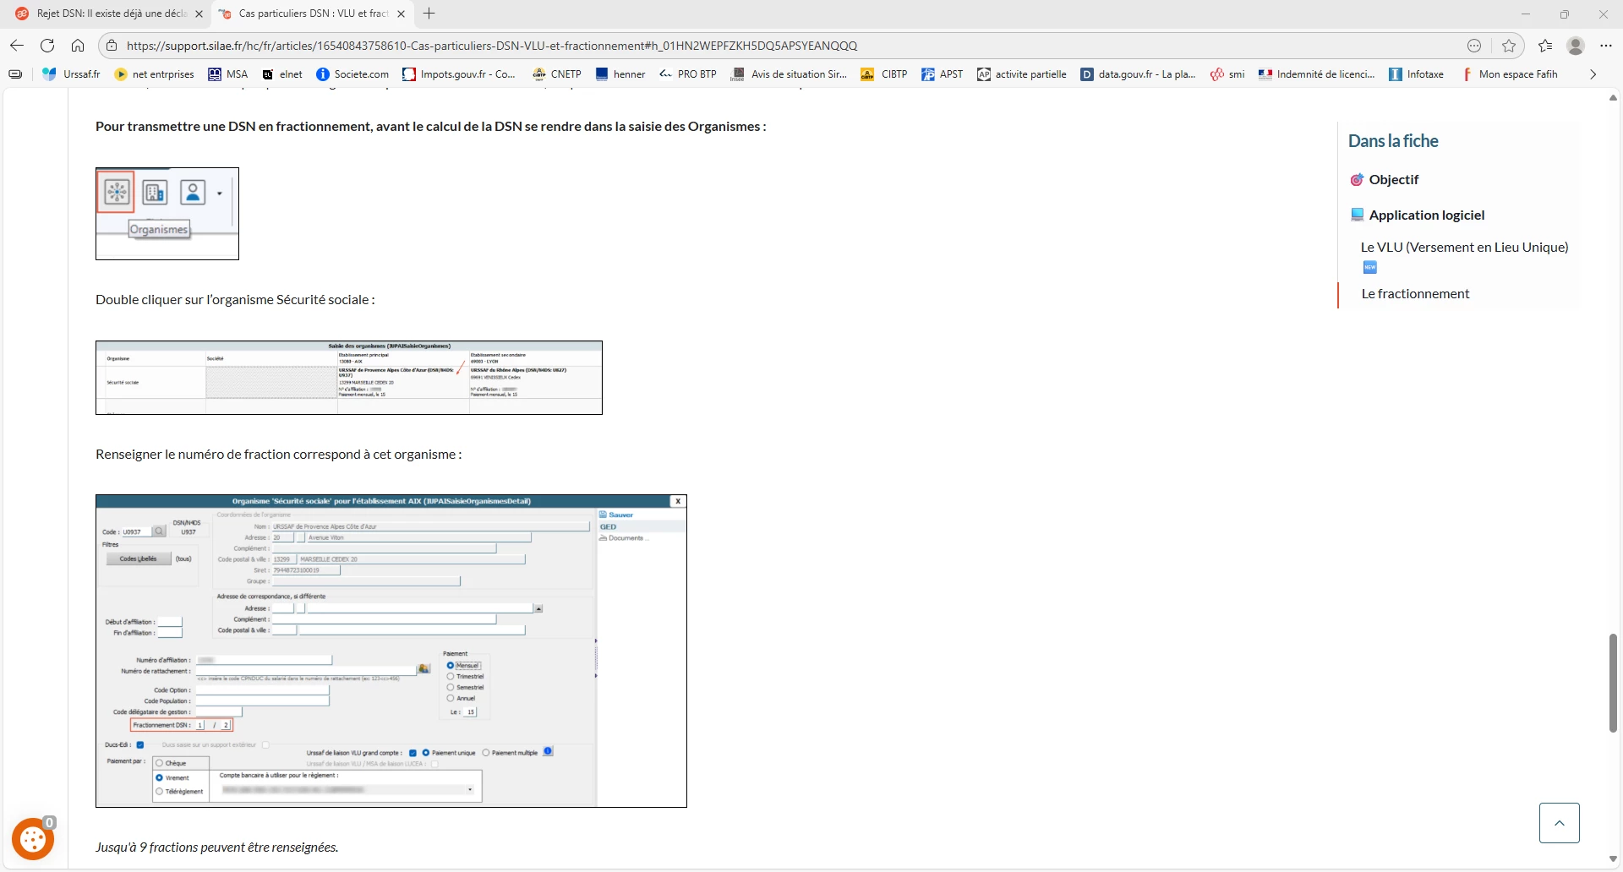Show more bookmarks overflow chevron
This screenshot has height=872, width=1623.
1593,74
